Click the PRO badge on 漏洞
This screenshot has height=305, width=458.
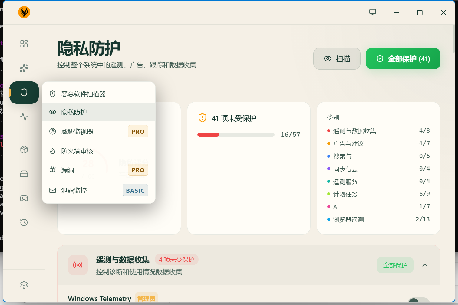pyautogui.click(x=138, y=170)
